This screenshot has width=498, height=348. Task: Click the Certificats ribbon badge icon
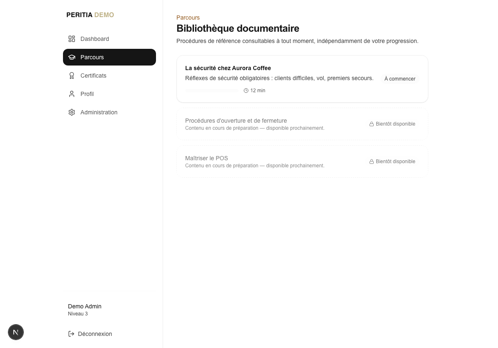click(72, 76)
